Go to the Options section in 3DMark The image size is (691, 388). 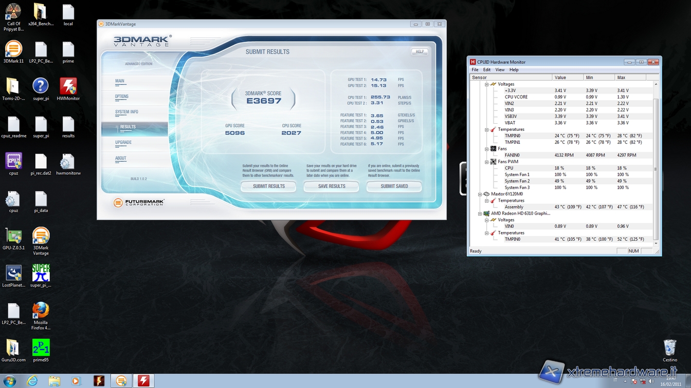[x=122, y=96]
